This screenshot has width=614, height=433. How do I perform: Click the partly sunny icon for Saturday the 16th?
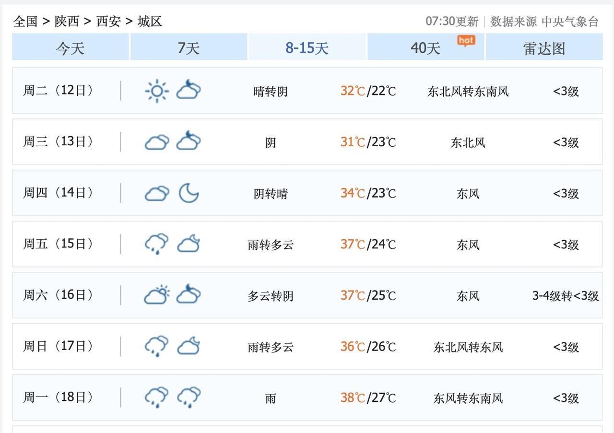pyautogui.click(x=157, y=295)
